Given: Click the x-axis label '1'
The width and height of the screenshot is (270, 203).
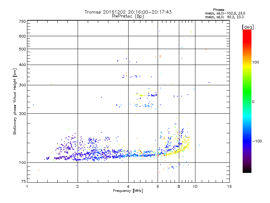Looking at the screenshot, I should 27,186.
